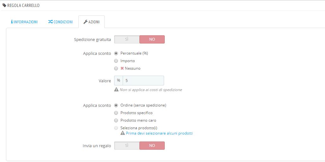Enable Invia un regalo with SÌ
This screenshot has height=162, width=325.
coord(127,146)
